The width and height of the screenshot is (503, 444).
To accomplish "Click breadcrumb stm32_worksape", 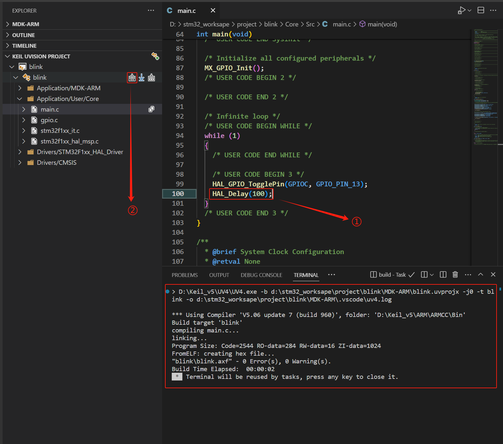I will 206,24.
